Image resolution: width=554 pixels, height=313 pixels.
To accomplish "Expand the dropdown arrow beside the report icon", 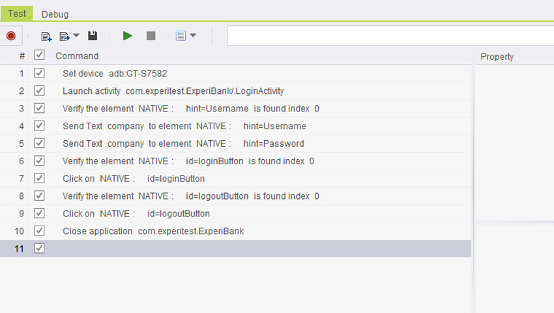I will (192, 36).
